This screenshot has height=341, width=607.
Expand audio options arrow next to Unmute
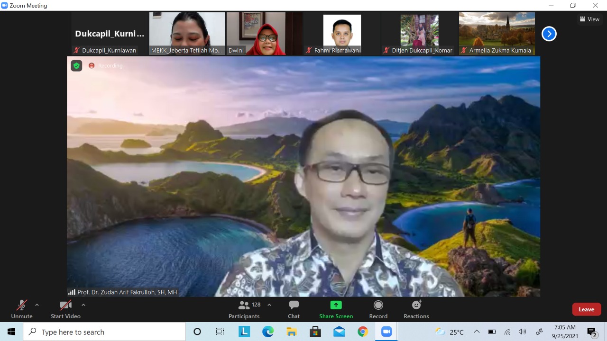[37, 305]
